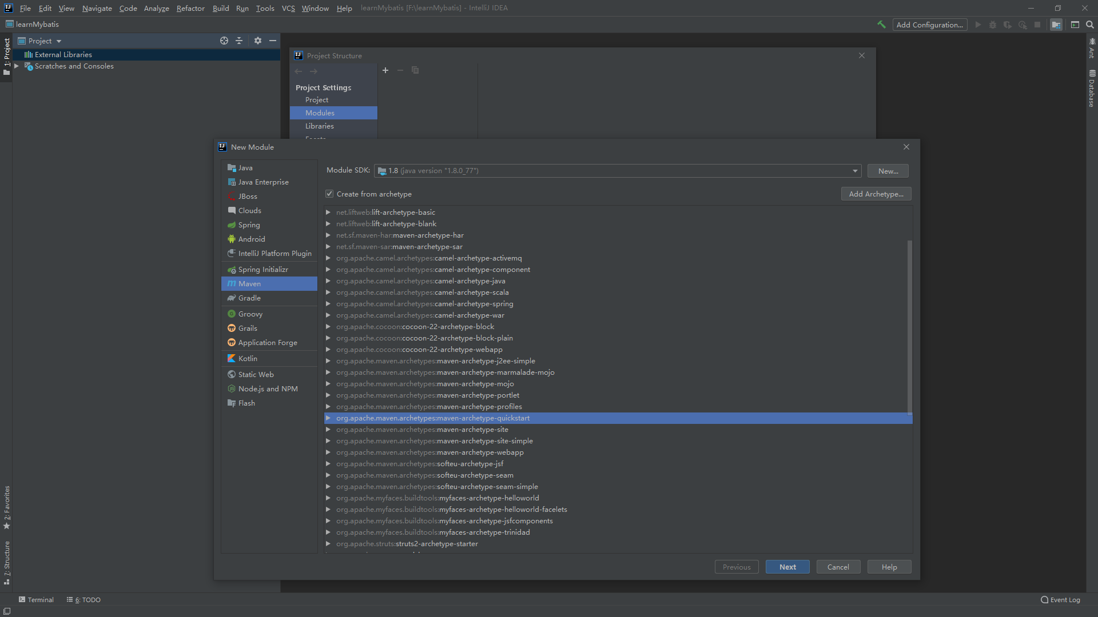This screenshot has height=617, width=1098.
Task: Select Spring module type
Action: [x=269, y=225]
